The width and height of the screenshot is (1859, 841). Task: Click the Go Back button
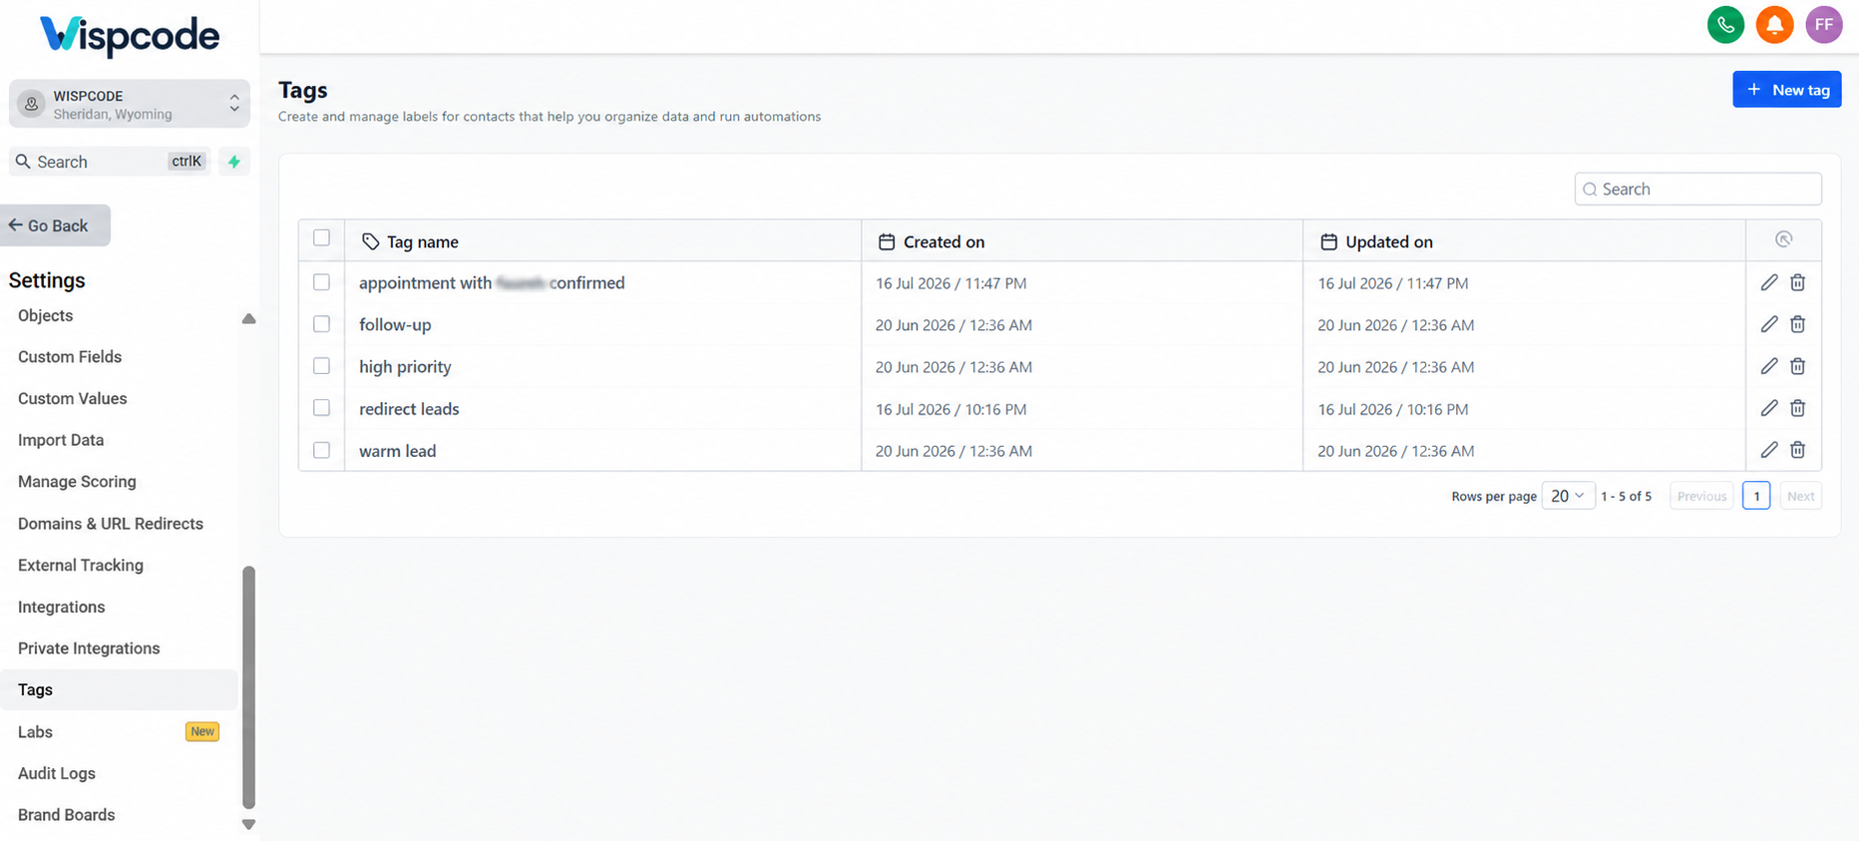point(55,225)
